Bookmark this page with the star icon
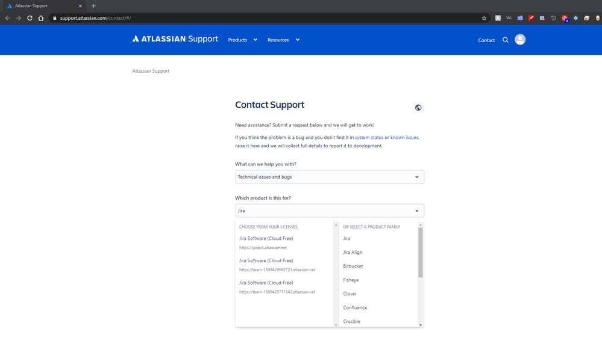Viewport: 602px width, 338px height. pyautogui.click(x=484, y=18)
